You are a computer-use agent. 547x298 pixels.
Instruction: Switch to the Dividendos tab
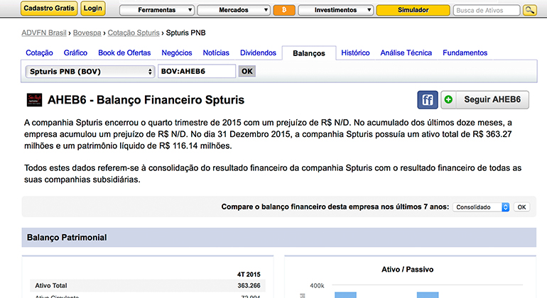pyautogui.click(x=258, y=53)
